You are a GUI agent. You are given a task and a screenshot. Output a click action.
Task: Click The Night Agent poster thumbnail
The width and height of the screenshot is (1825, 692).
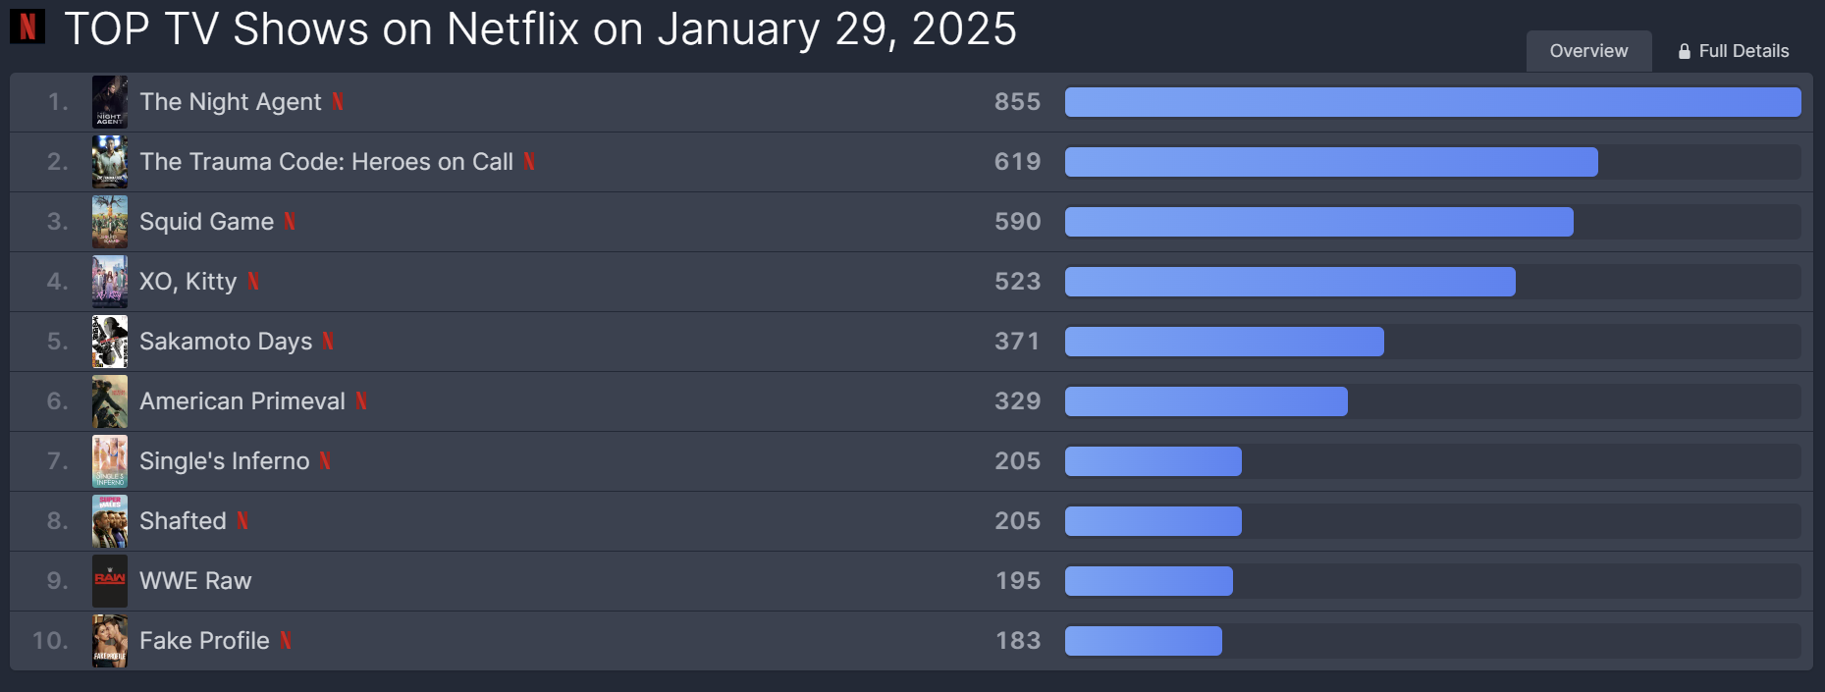pos(110,102)
